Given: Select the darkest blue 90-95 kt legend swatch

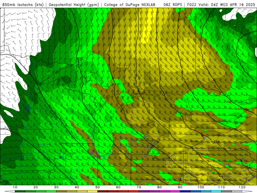Looking at the screenshot, I should 185,191.
